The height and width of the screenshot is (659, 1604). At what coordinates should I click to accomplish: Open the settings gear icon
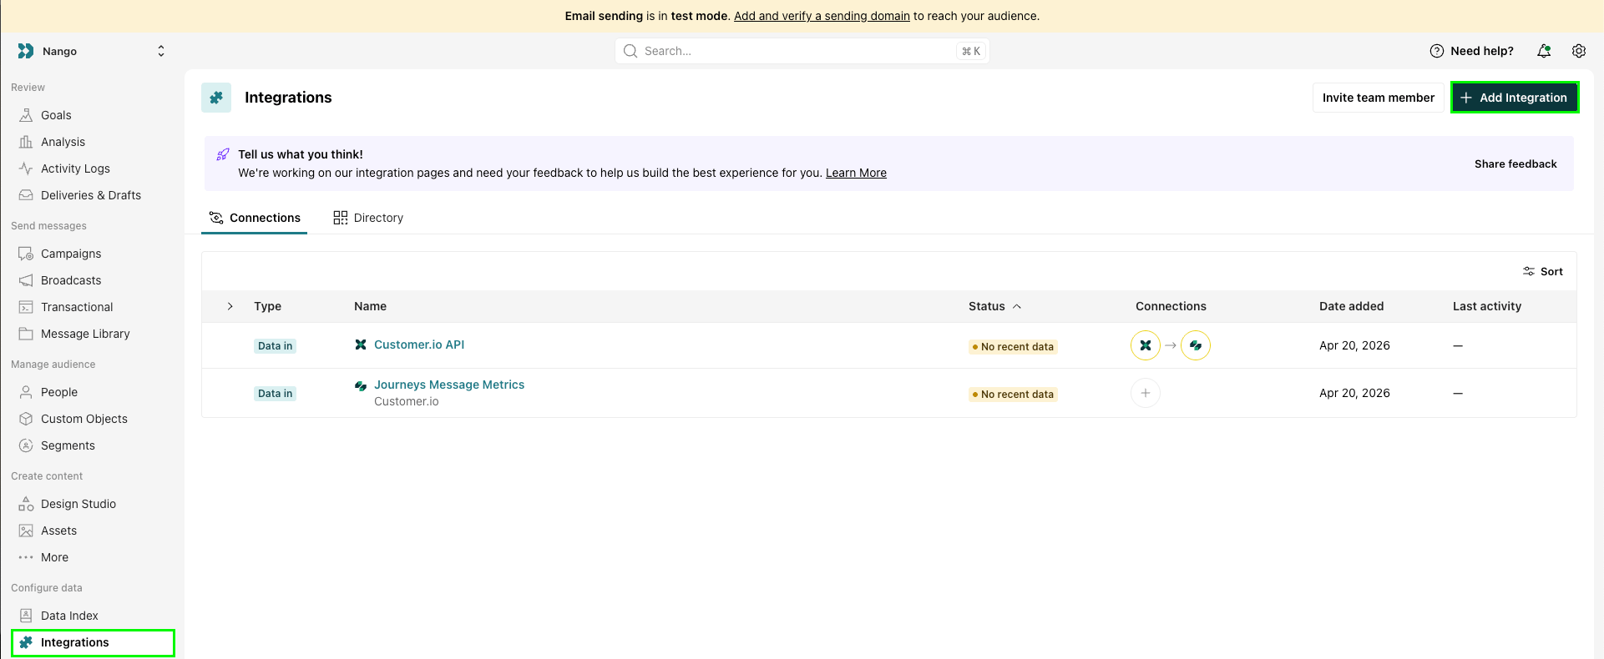(x=1579, y=51)
